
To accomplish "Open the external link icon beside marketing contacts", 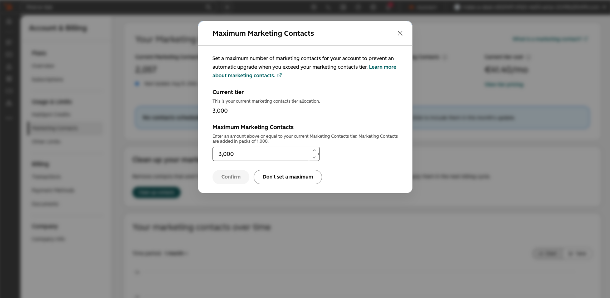I will [x=279, y=75].
